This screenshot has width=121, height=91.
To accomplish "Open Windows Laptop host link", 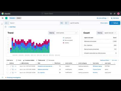I will [97, 66].
